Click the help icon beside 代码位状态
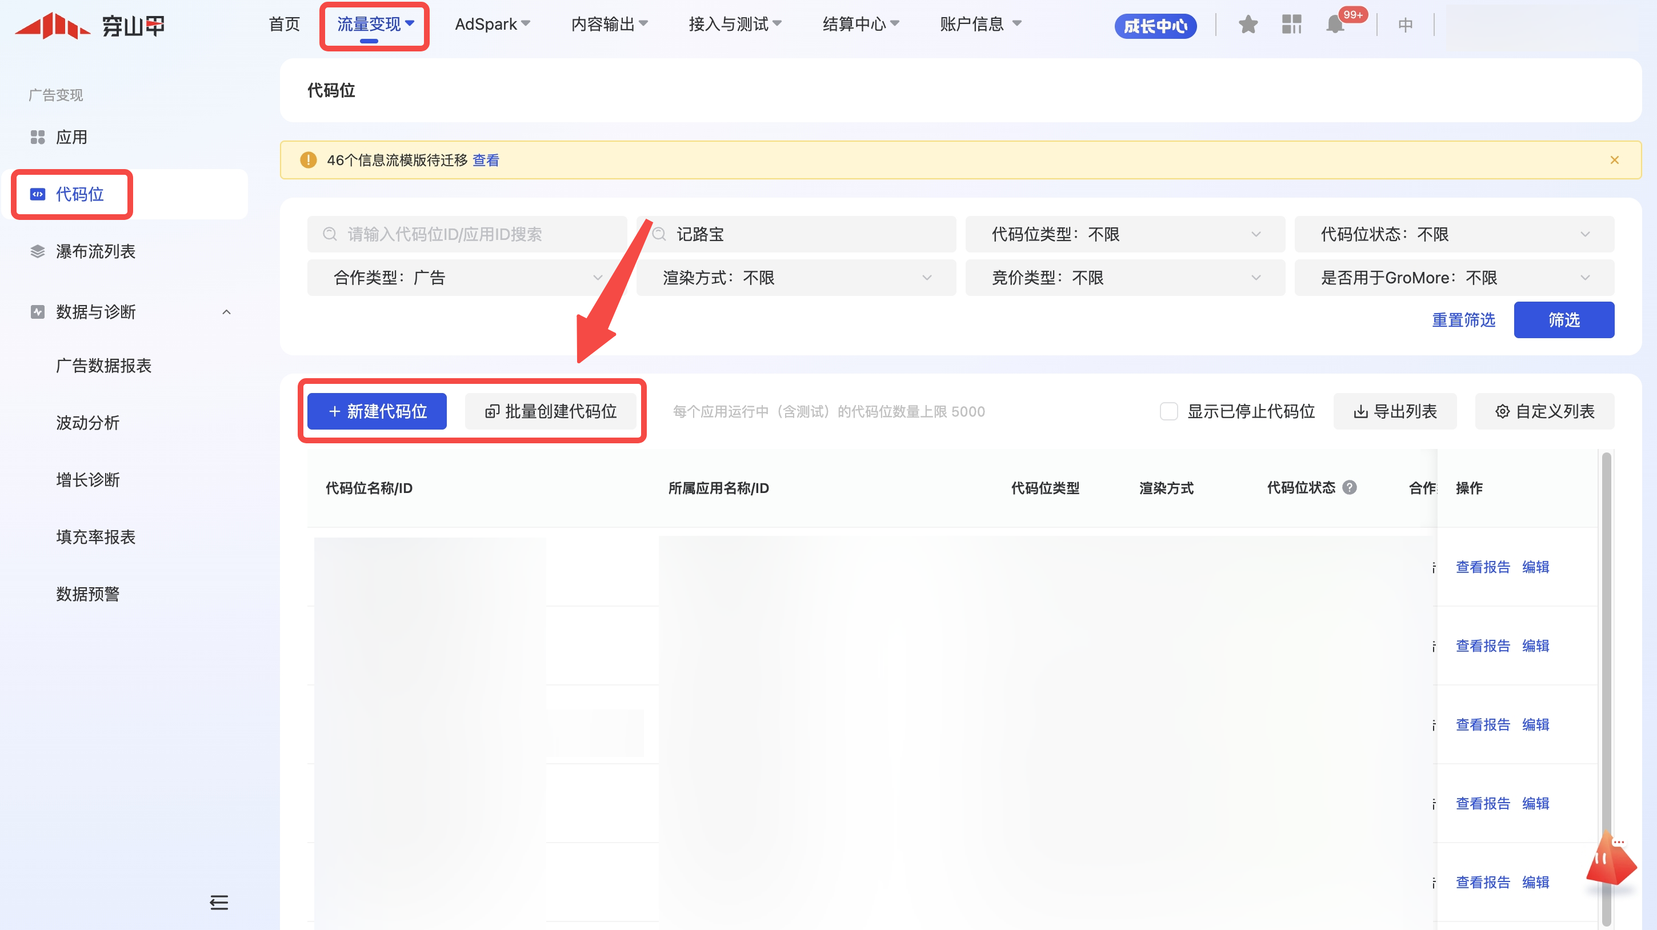This screenshot has width=1657, height=930. point(1350,487)
